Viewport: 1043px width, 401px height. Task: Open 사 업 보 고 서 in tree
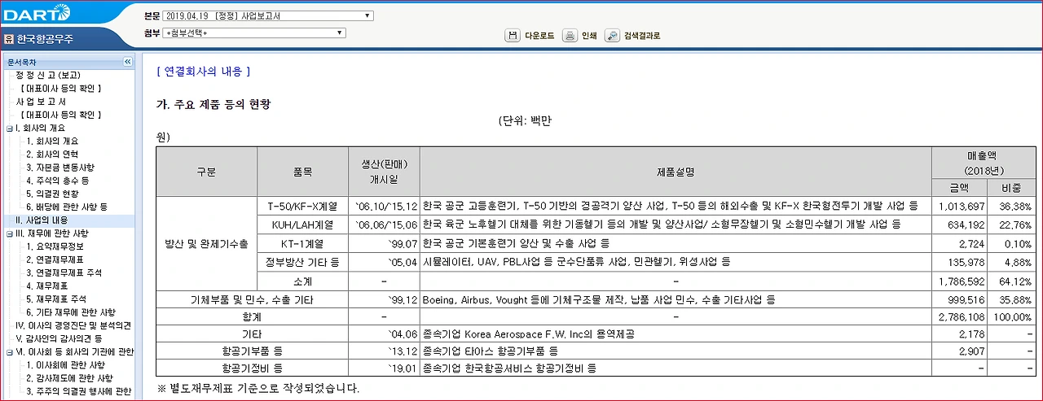(x=41, y=102)
